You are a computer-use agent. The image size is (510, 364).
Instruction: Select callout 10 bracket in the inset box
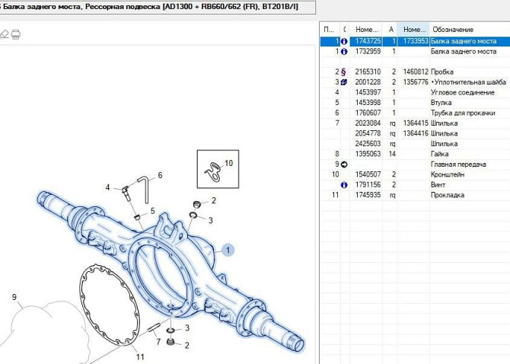[x=228, y=163]
